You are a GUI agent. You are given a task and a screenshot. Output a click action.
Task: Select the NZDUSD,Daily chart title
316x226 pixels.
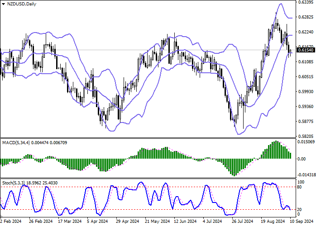point(22,4)
